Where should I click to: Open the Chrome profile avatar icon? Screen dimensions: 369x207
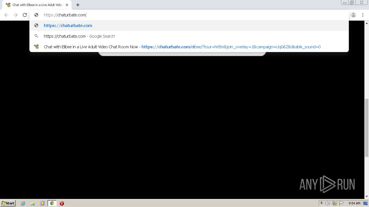(353, 15)
